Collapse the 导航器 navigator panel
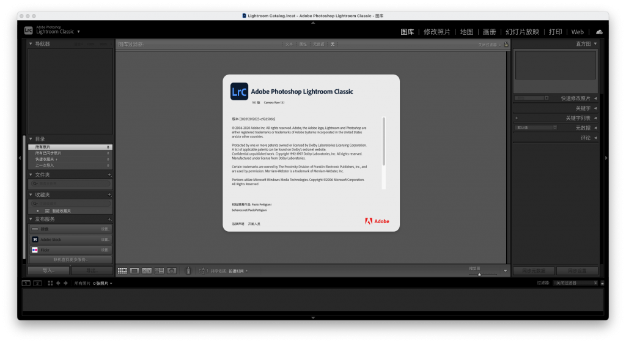The height and width of the screenshot is (343, 626). (31, 43)
